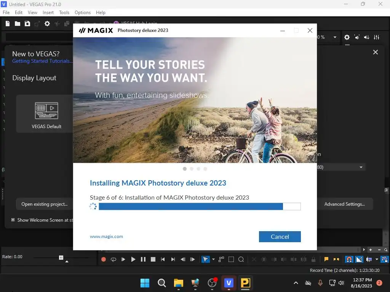Screen dimensions: 390x292
Task: Open the File menu
Action: click(6, 13)
